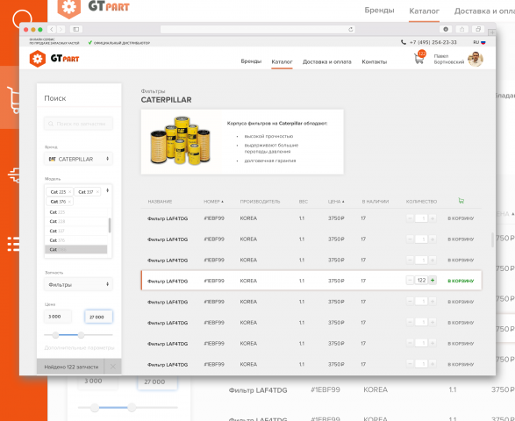Click the GT Part gear logo in the front window
515x421 pixels.
(x=38, y=59)
